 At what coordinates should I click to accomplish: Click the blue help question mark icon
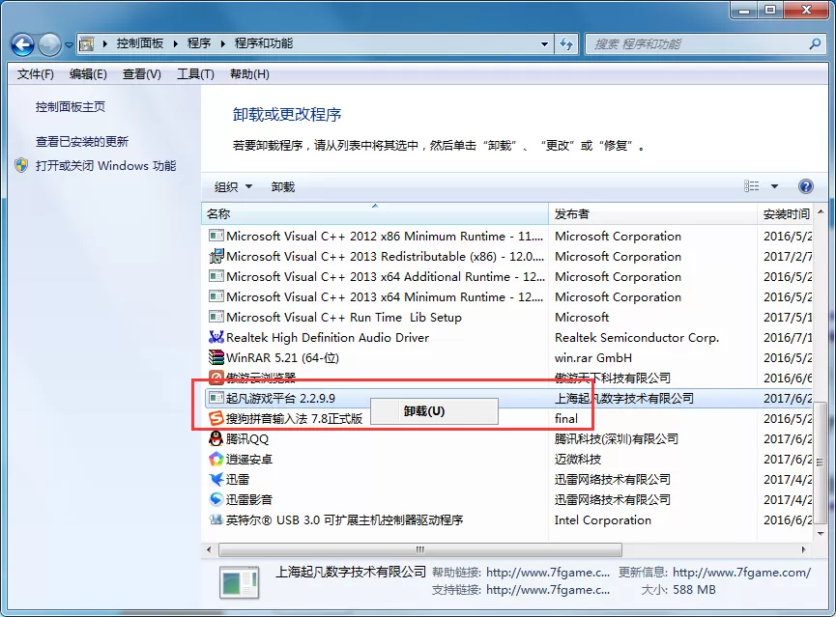(x=806, y=186)
